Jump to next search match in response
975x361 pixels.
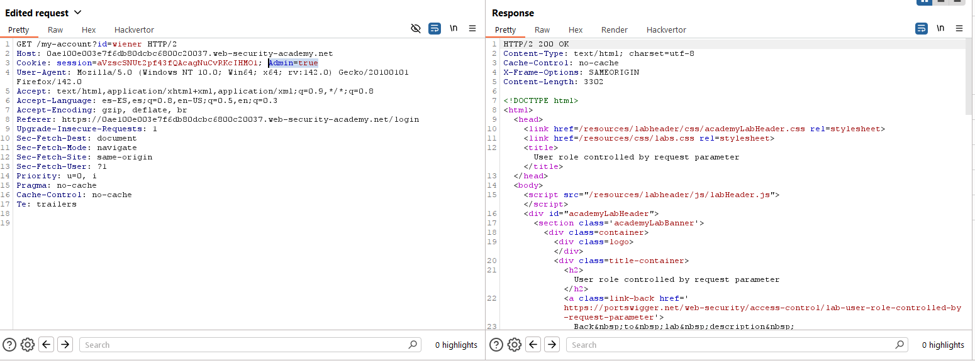552,345
